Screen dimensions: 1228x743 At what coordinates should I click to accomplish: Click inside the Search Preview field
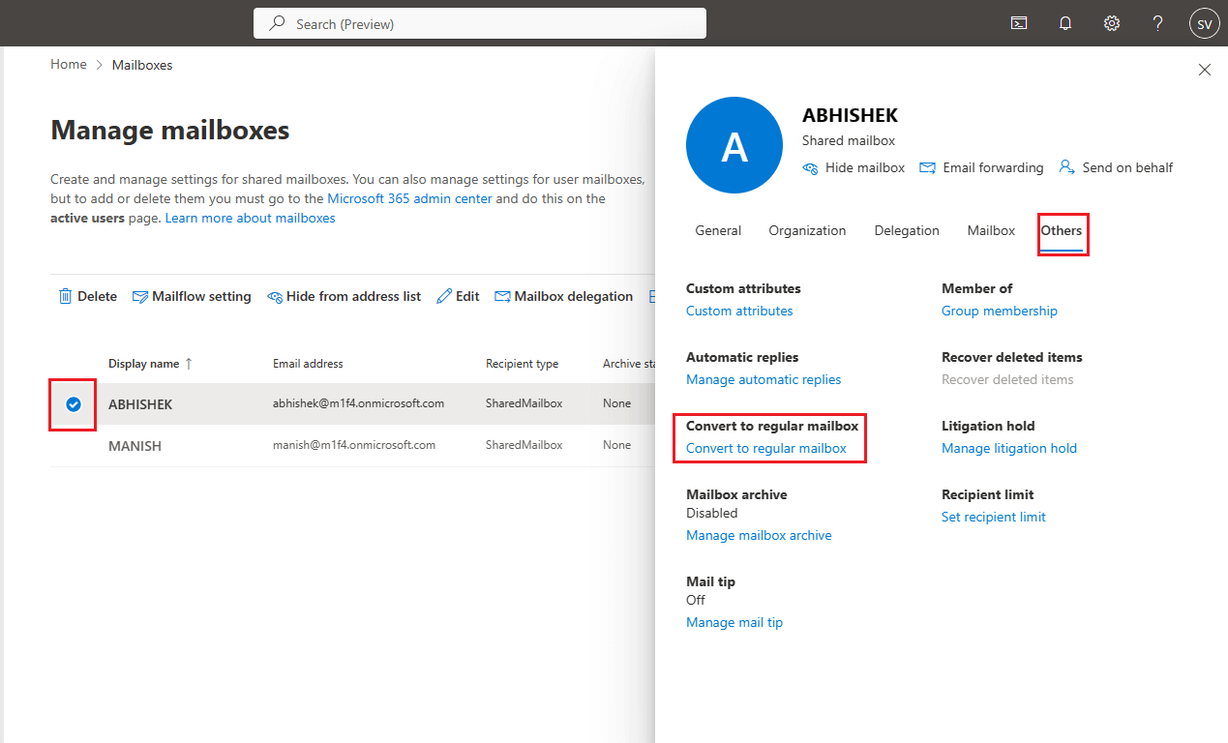pos(480,22)
